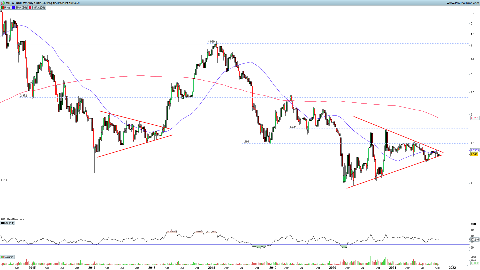Select the 1.9291 SMA 200 value tag

pyautogui.click(x=474, y=118)
